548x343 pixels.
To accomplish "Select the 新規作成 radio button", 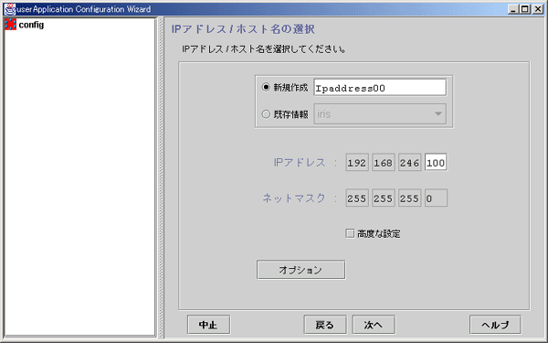I will click(x=266, y=87).
